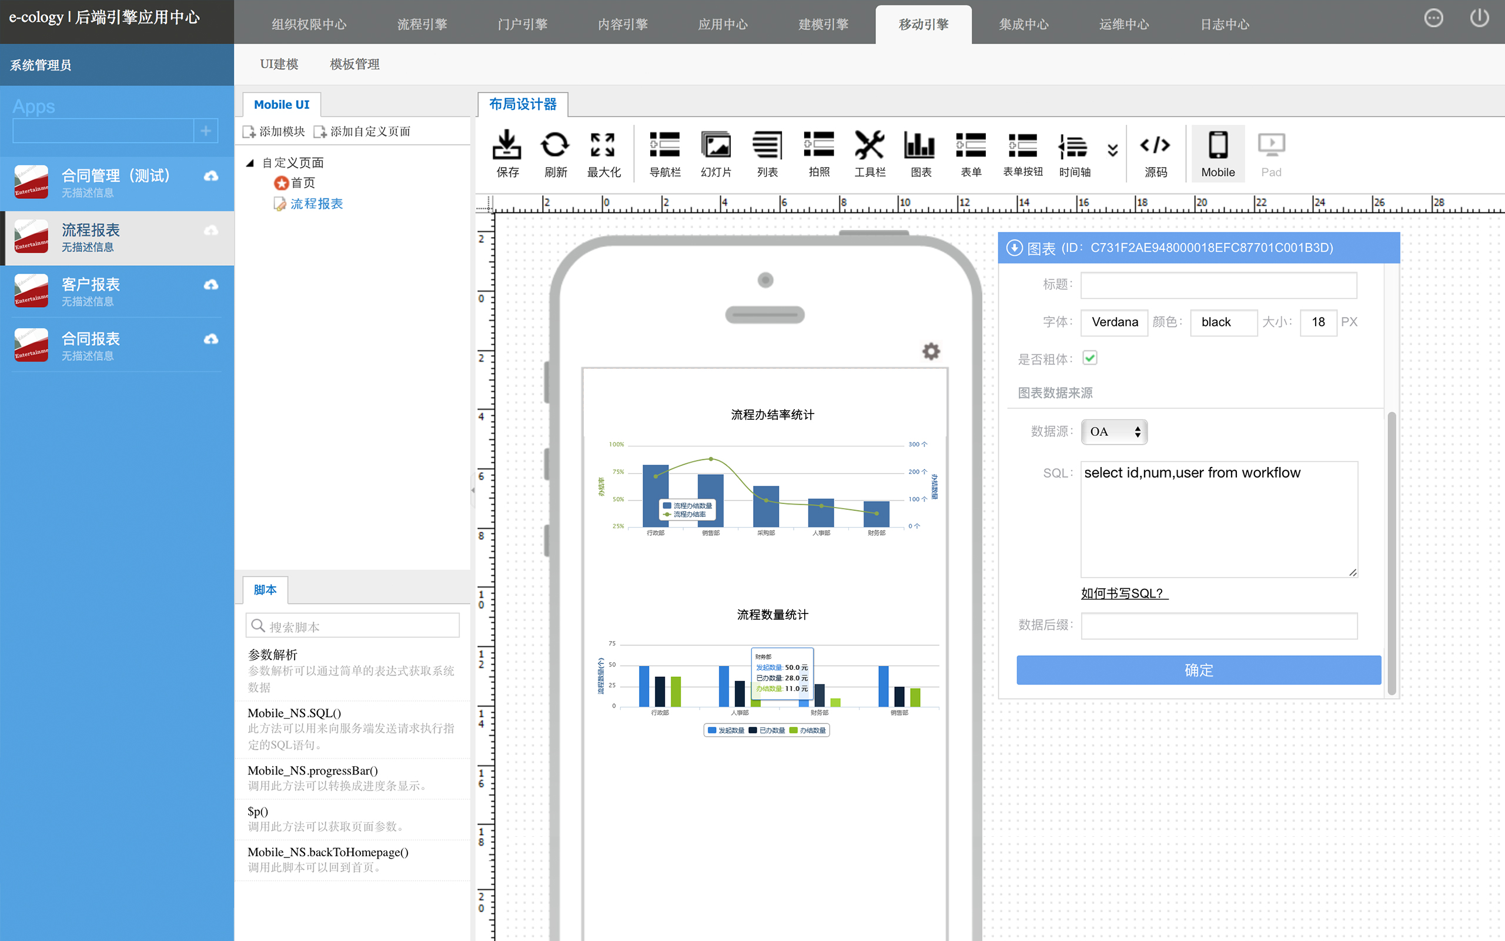Open the 建模引擎 menu
This screenshot has height=941, width=1505.
pyautogui.click(x=824, y=24)
